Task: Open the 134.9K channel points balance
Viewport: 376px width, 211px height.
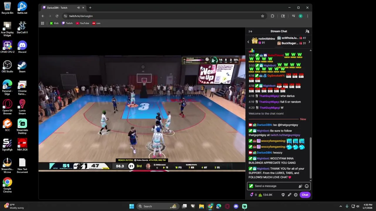Action: 265,195
